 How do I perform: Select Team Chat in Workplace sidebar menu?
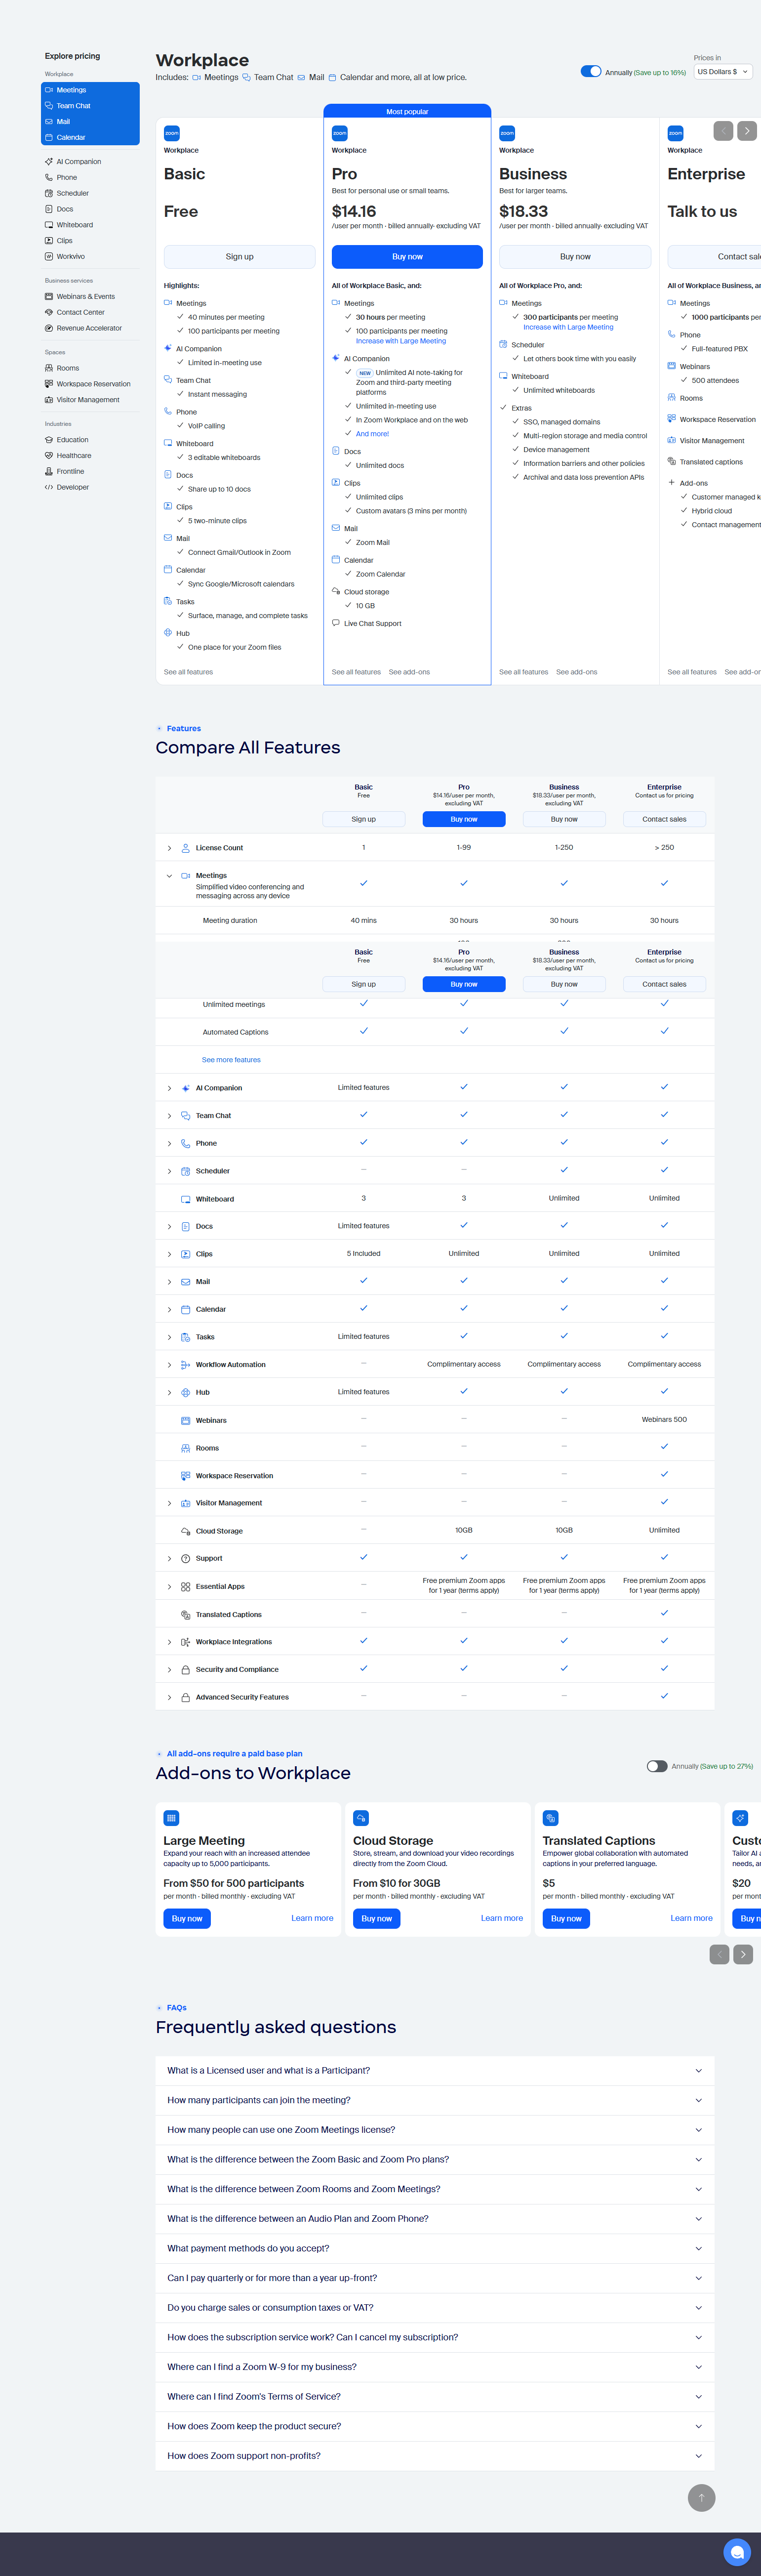click(x=90, y=106)
